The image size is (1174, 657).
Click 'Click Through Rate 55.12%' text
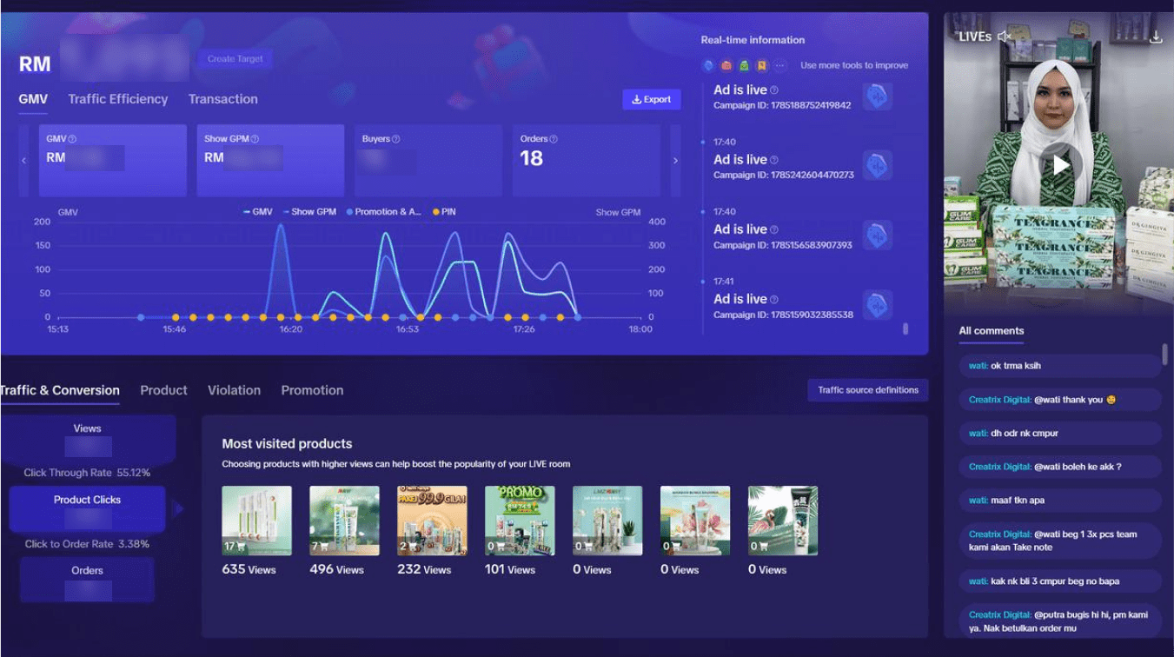coord(87,473)
